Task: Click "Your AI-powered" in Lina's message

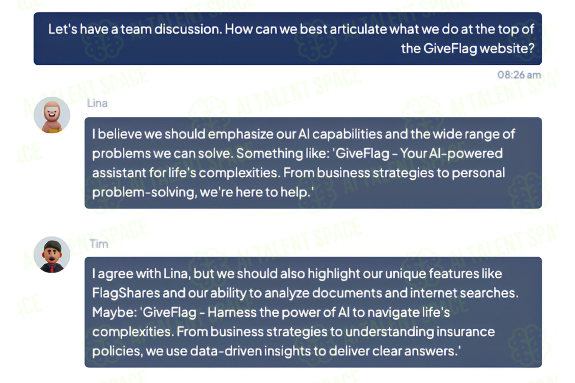Action: [451, 153]
